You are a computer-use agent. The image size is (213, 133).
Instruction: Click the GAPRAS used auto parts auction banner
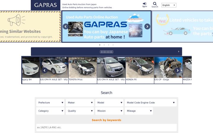pyautogui.click(x=106, y=27)
